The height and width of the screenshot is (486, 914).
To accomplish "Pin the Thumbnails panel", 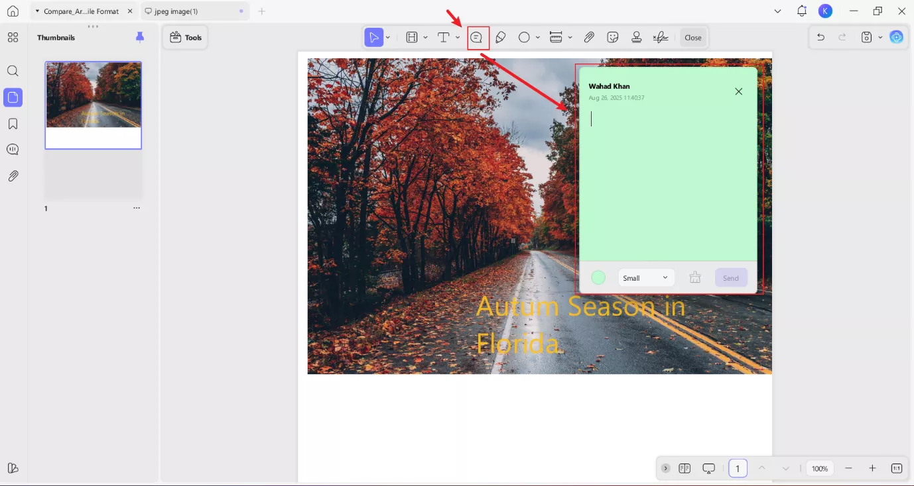I will pyautogui.click(x=139, y=37).
